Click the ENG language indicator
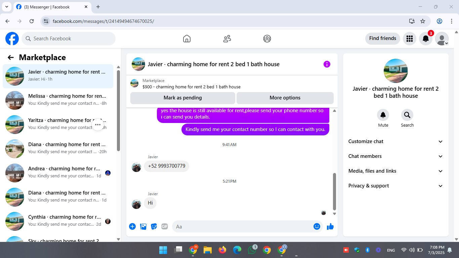459x258 pixels. 391,250
